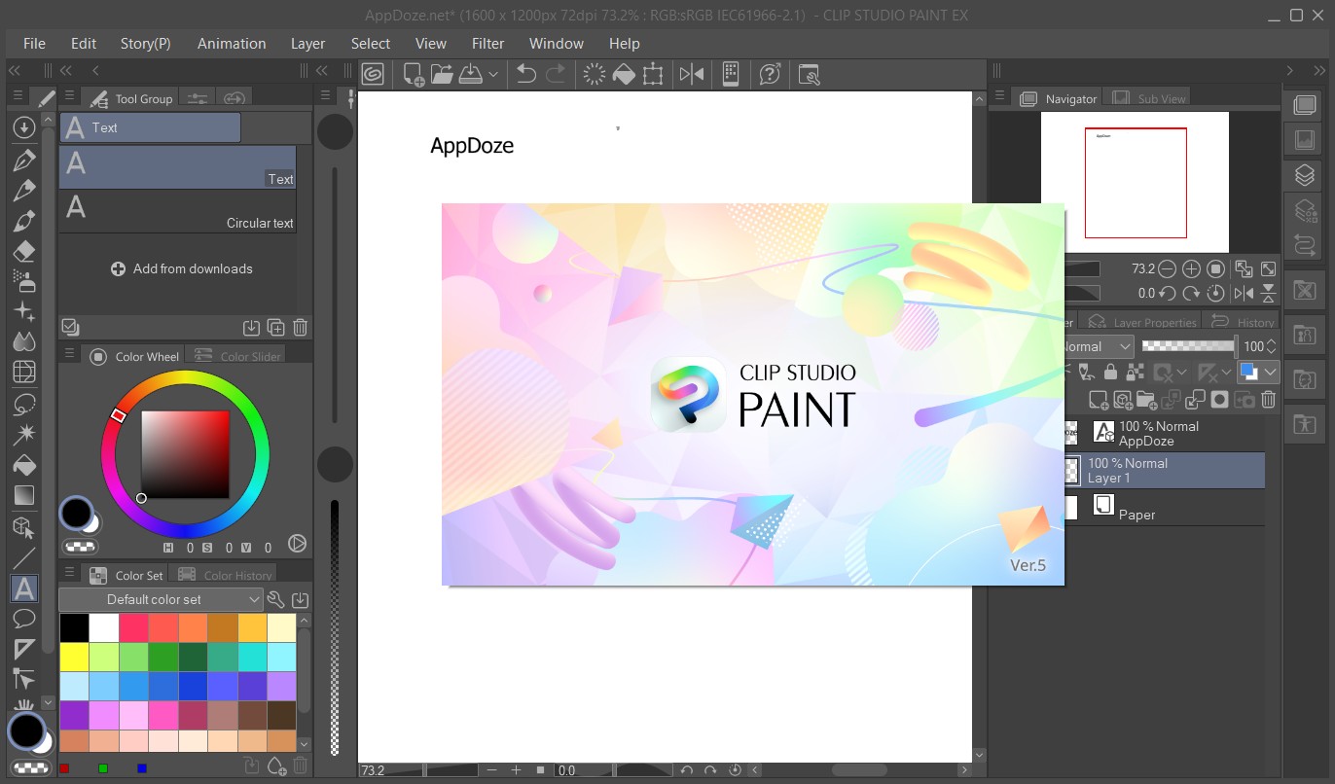Open the CLIP STUDIO launcher icon
The width and height of the screenshot is (1335, 784).
coord(373,74)
